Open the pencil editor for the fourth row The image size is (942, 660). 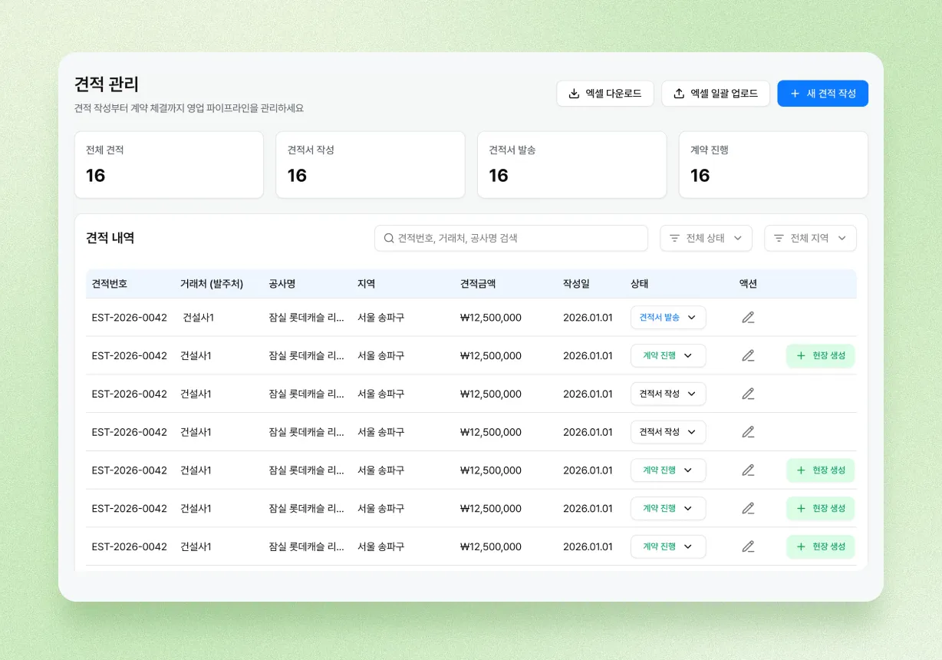[x=748, y=432]
